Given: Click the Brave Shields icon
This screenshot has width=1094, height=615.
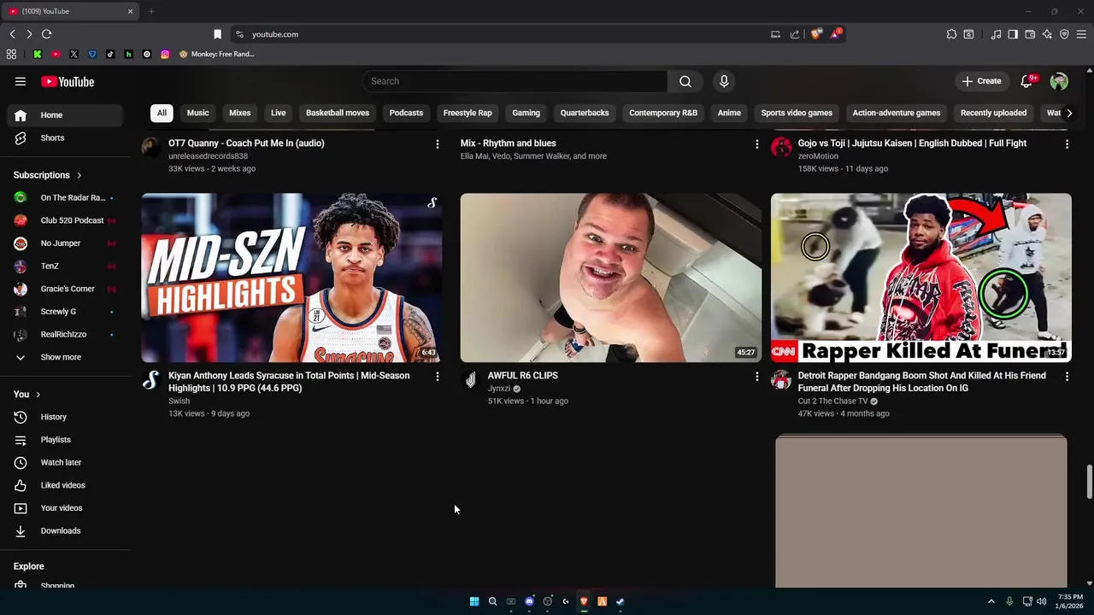Looking at the screenshot, I should coord(816,34).
